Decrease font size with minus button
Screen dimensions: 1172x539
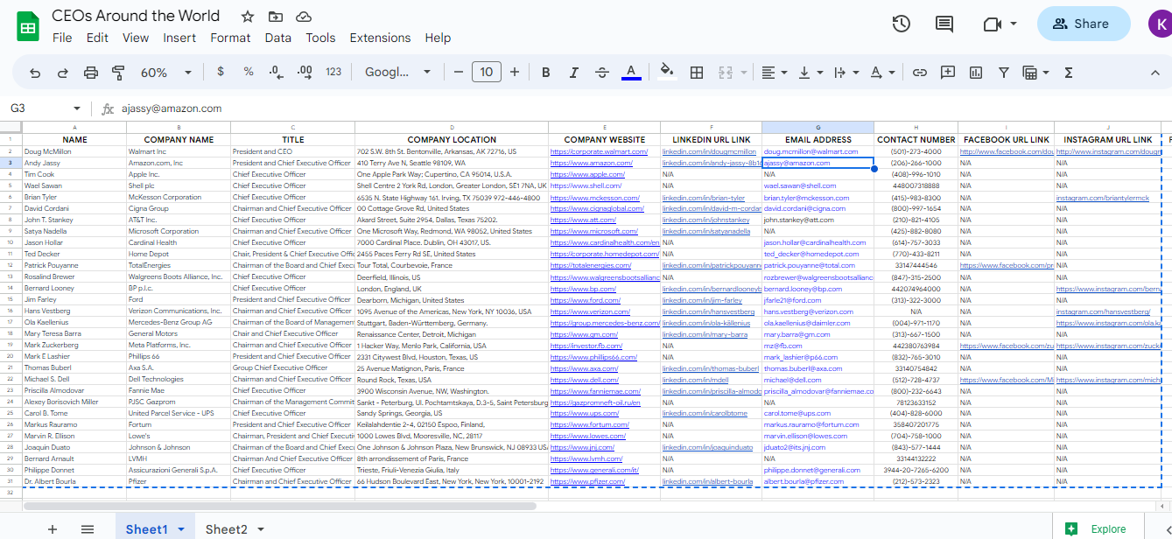[x=459, y=73]
